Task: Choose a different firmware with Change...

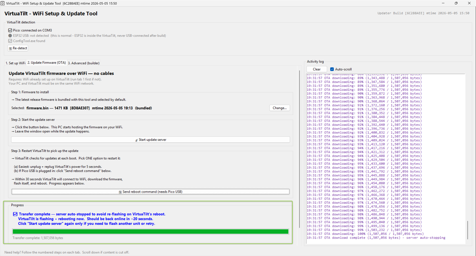Action: [x=280, y=108]
